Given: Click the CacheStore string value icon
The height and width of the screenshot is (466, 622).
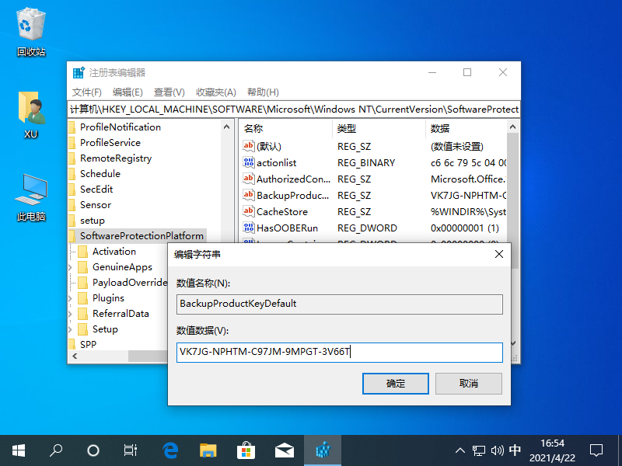Looking at the screenshot, I should (x=249, y=212).
